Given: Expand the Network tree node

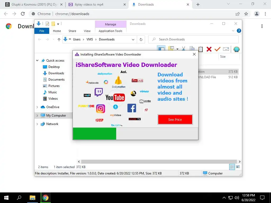Looking at the screenshot, I should tap(37, 124).
